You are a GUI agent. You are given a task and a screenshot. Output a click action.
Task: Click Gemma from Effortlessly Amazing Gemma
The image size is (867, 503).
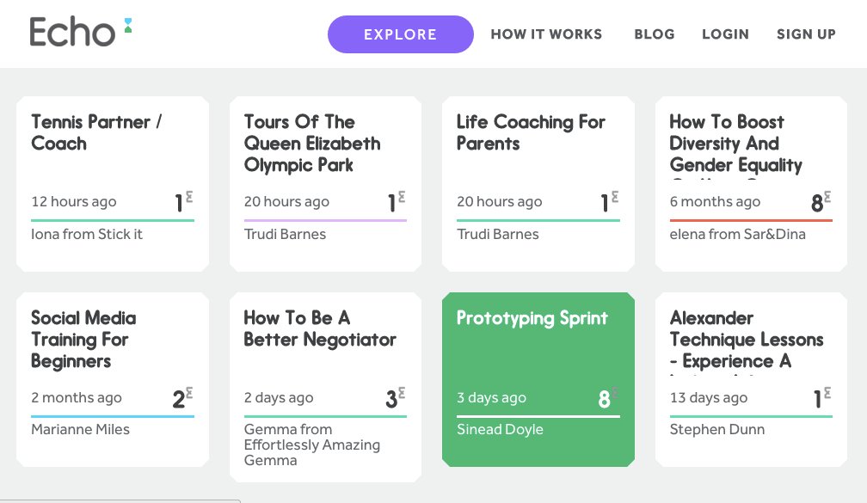click(x=311, y=445)
